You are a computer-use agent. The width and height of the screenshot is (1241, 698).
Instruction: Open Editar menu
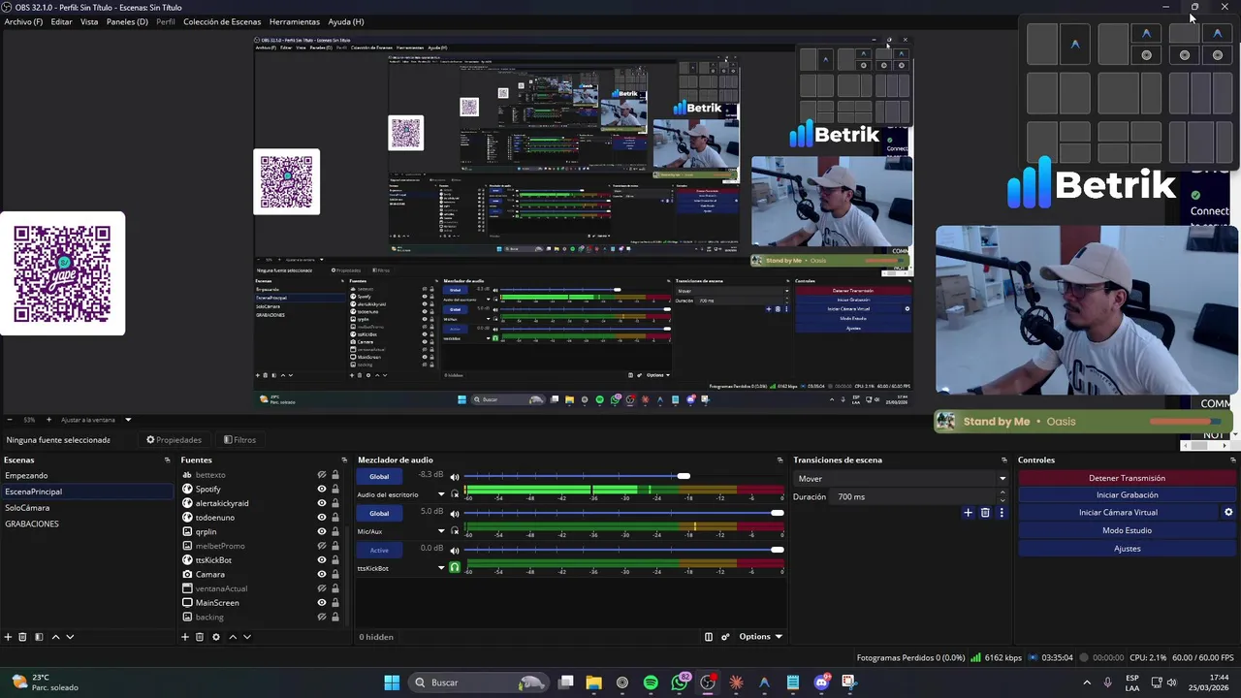coord(61,21)
